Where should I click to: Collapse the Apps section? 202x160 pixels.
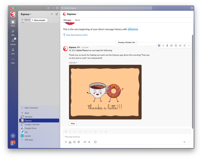tap(22, 113)
